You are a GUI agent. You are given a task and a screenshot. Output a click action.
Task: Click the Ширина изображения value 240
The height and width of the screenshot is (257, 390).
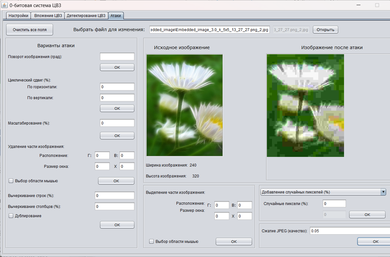[193, 165]
